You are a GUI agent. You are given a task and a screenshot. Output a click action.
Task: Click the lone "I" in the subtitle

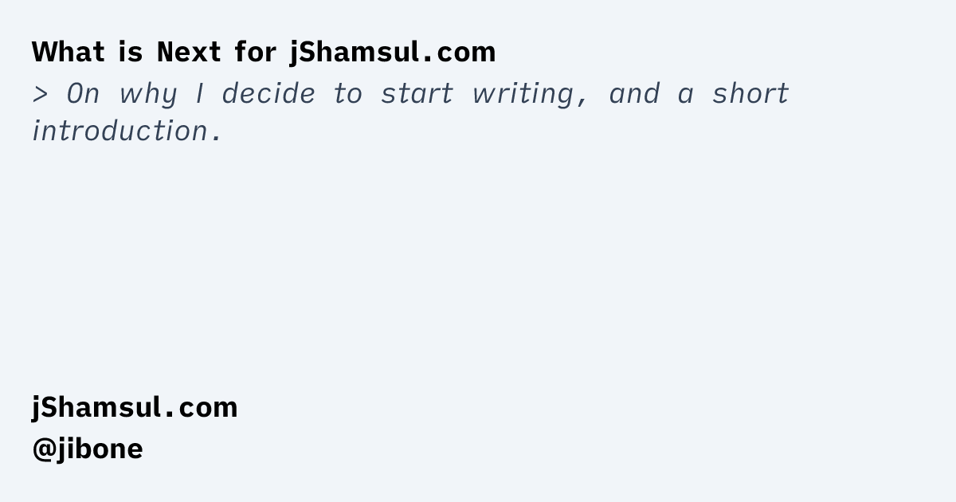[198, 94]
